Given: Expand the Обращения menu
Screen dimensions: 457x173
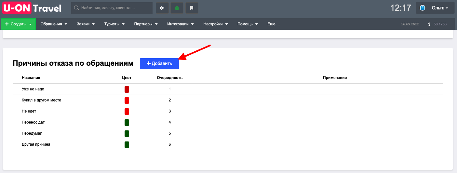Looking at the screenshot, I should (54, 24).
